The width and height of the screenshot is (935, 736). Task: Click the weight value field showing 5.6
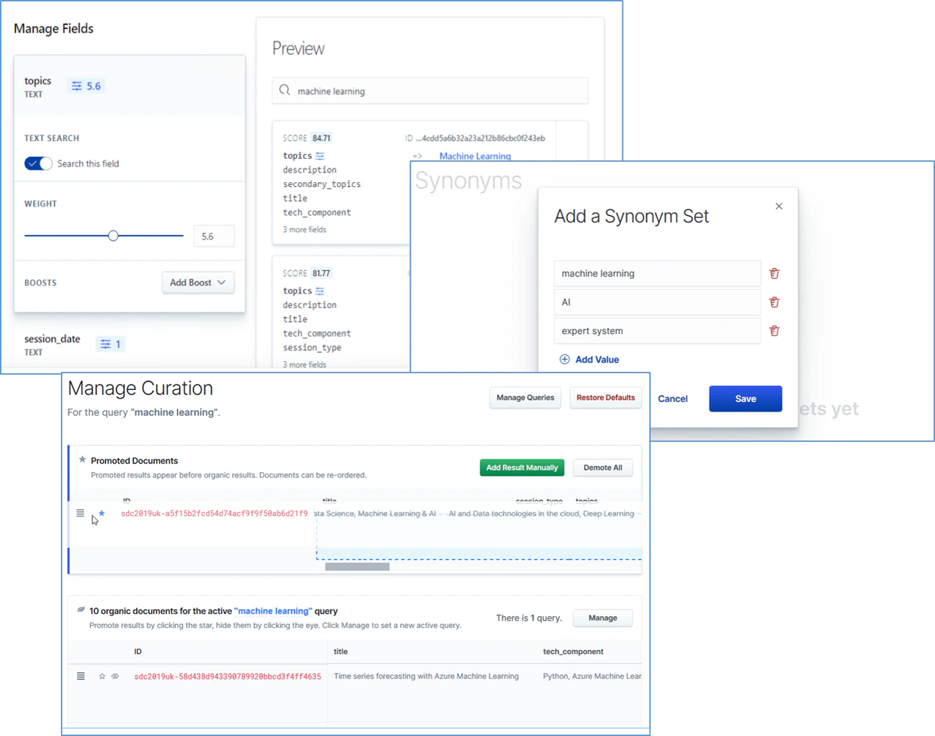213,237
